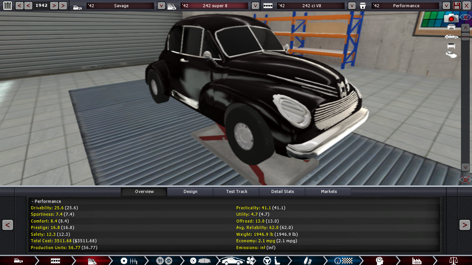
Task: Expand the Savage model dropdown
Action: [x=161, y=6]
